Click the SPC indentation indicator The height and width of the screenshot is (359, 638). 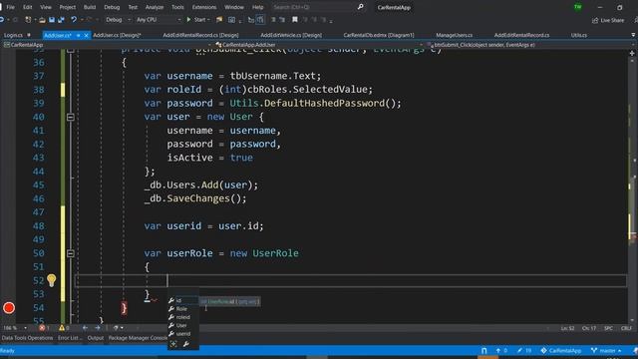608,328
